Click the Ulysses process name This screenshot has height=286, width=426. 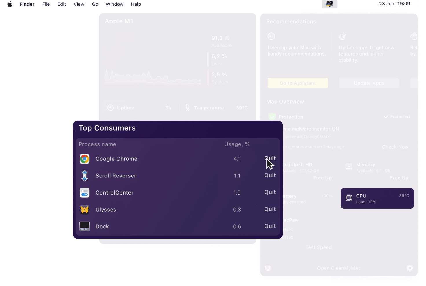(106, 210)
